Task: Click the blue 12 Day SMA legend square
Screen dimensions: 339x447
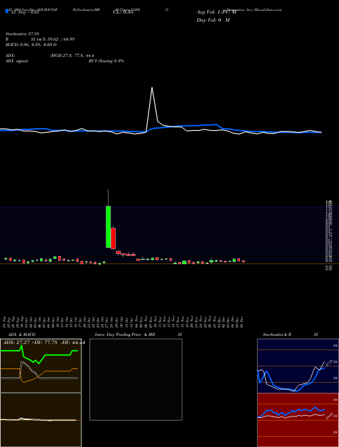Action: pyautogui.click(x=7, y=11)
